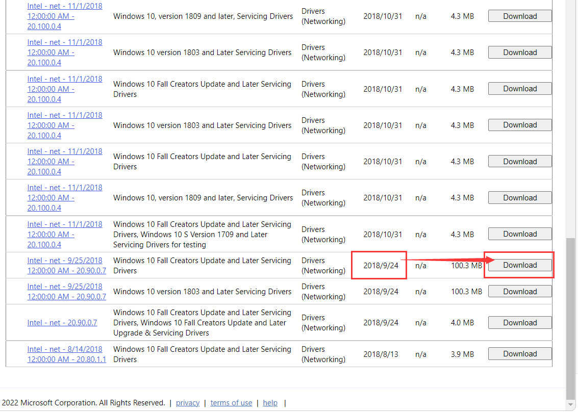The height and width of the screenshot is (412, 578).
Task: Open the privacy footer link
Action: point(188,403)
